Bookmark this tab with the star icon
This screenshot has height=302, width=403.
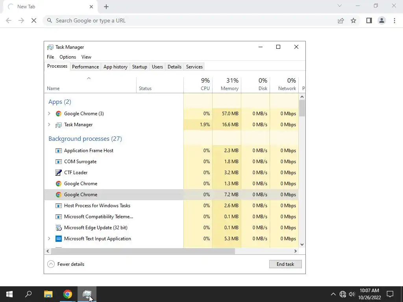[354, 20]
